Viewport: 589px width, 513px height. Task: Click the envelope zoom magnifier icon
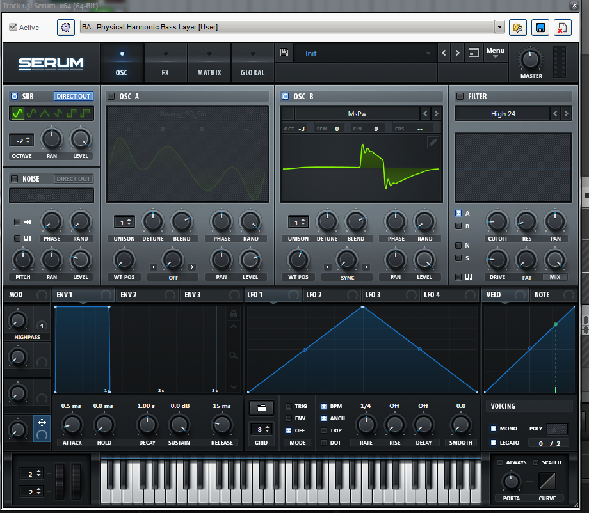coord(234,356)
